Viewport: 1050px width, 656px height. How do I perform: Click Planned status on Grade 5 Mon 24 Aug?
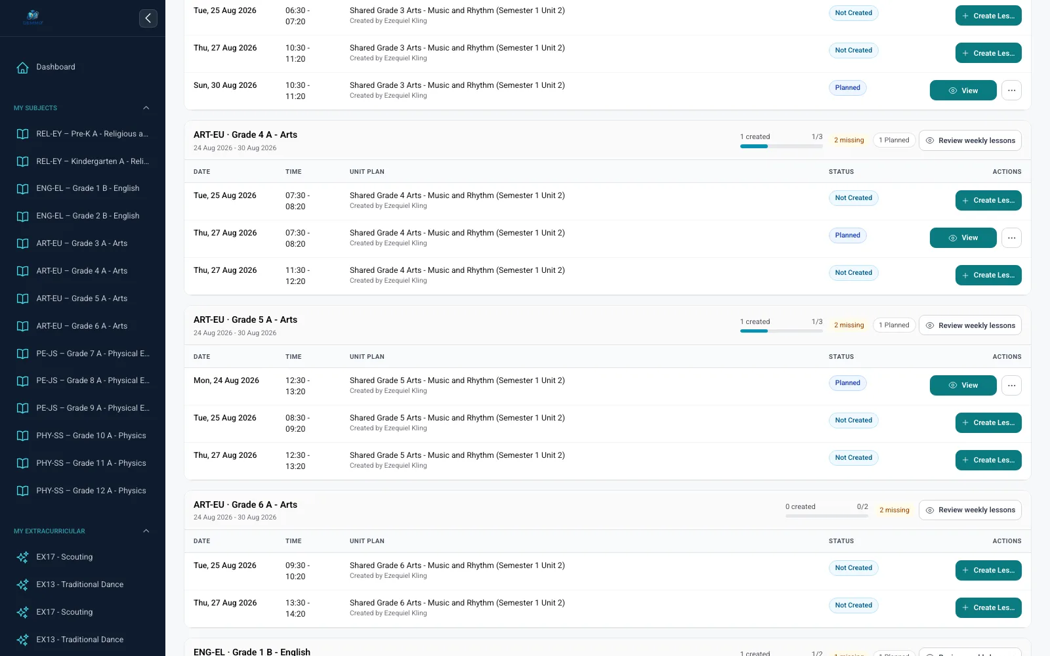click(847, 383)
